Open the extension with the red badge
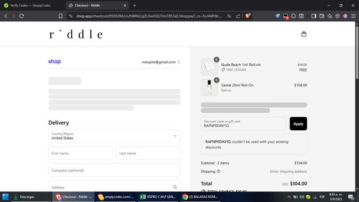The image size is (359, 202). 286,16
